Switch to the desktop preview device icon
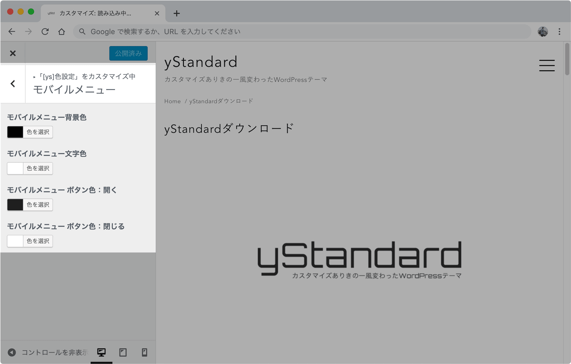 101,353
